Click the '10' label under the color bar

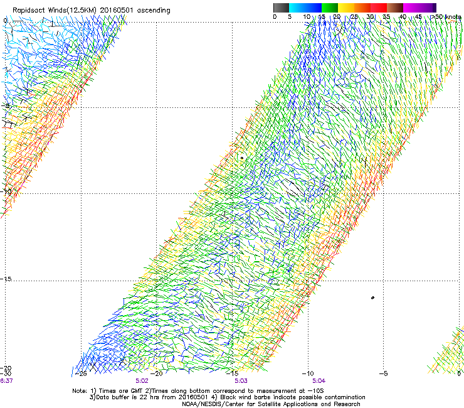tap(307, 17)
